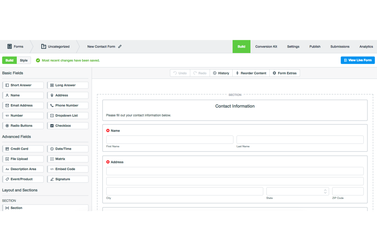Switch to the Conversion Kit tab

pos(266,47)
